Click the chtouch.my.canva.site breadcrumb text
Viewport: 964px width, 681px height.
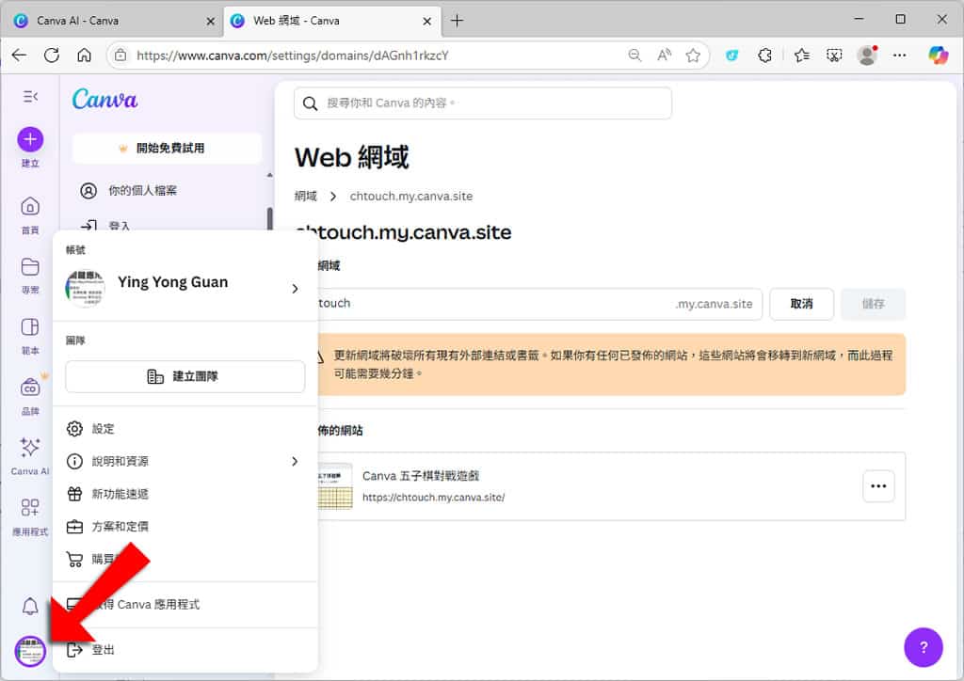coord(411,196)
